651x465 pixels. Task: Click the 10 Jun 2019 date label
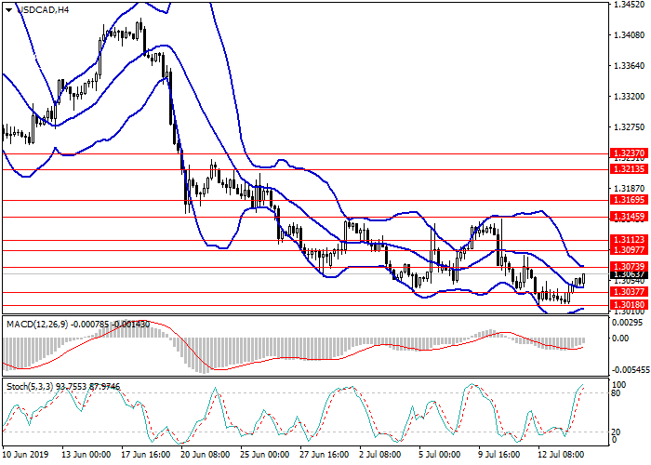[24, 456]
